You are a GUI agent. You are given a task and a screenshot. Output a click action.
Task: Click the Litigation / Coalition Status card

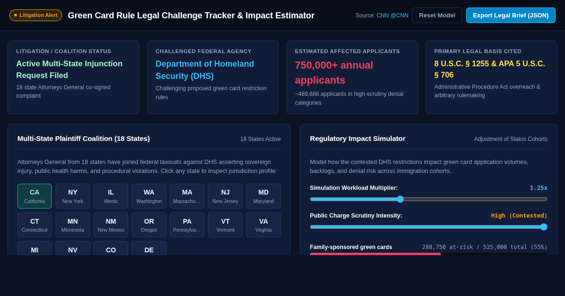[73, 77]
